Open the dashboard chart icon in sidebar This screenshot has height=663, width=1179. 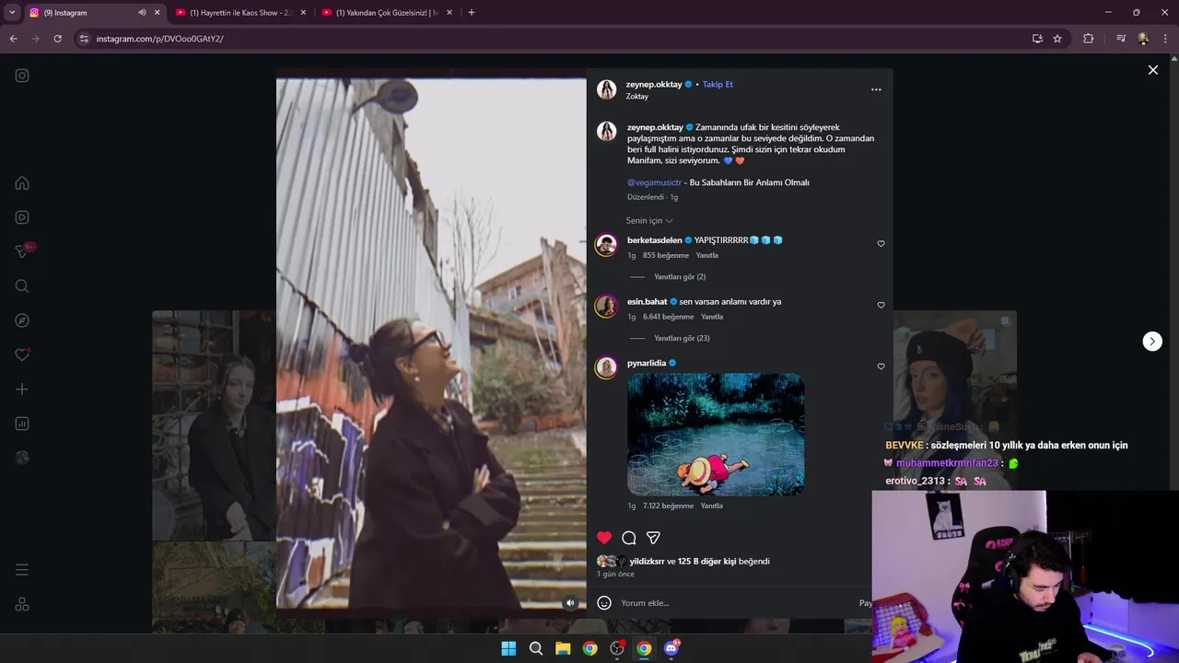[22, 424]
